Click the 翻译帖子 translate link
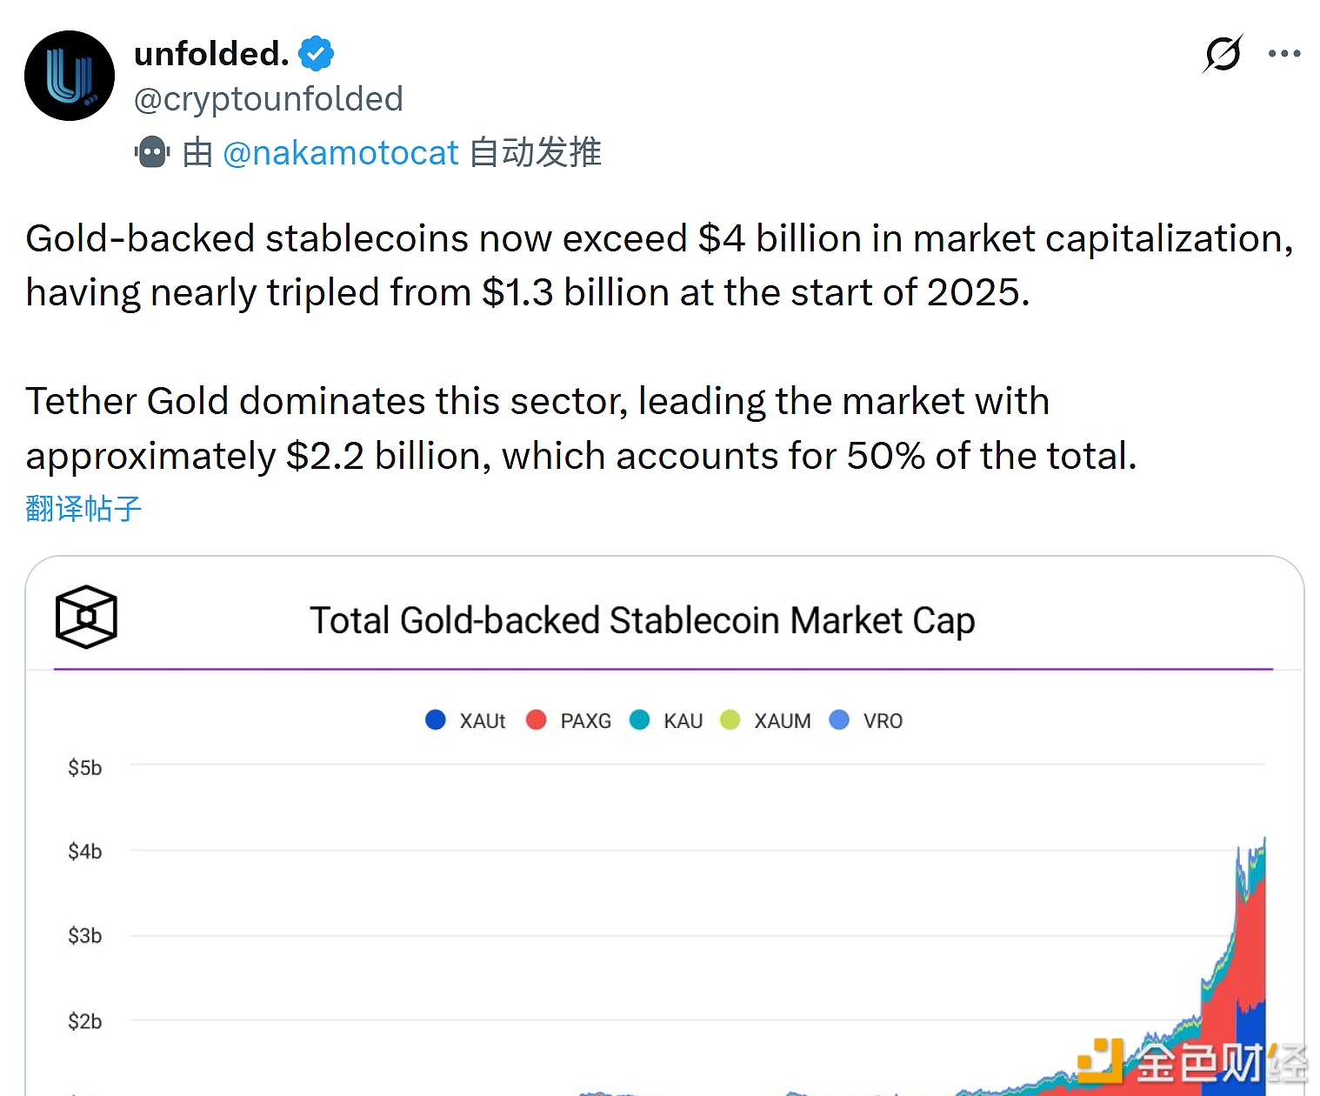The width and height of the screenshot is (1320, 1096). pyautogui.click(x=83, y=508)
